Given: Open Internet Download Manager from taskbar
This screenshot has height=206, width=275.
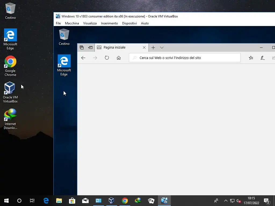Looking at the screenshot, I should point(138,201).
